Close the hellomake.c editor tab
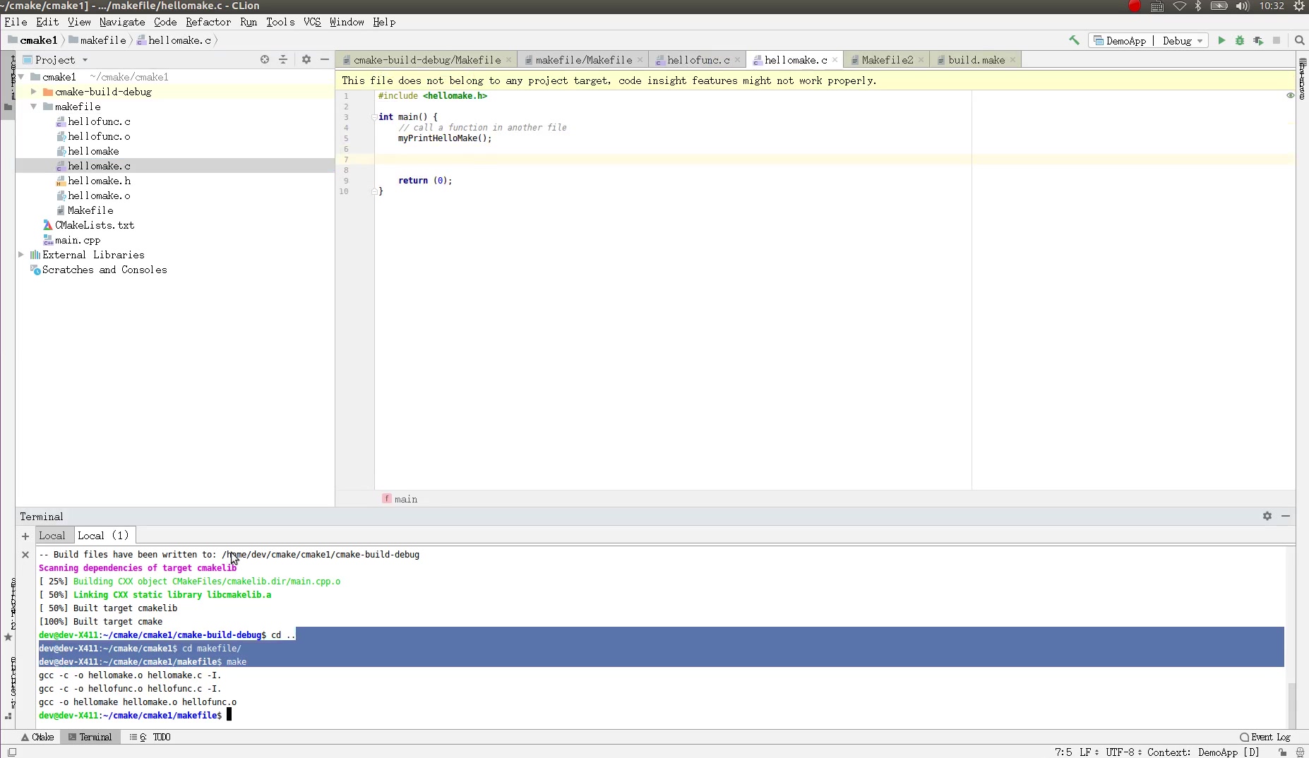 [835, 60]
